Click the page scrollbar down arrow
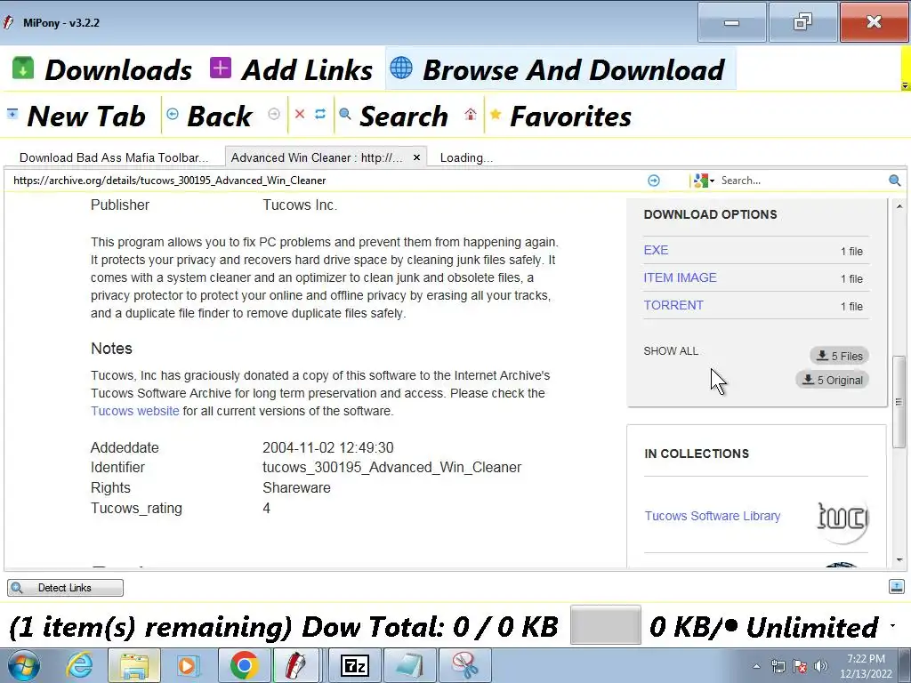The width and height of the screenshot is (911, 683). click(x=899, y=560)
